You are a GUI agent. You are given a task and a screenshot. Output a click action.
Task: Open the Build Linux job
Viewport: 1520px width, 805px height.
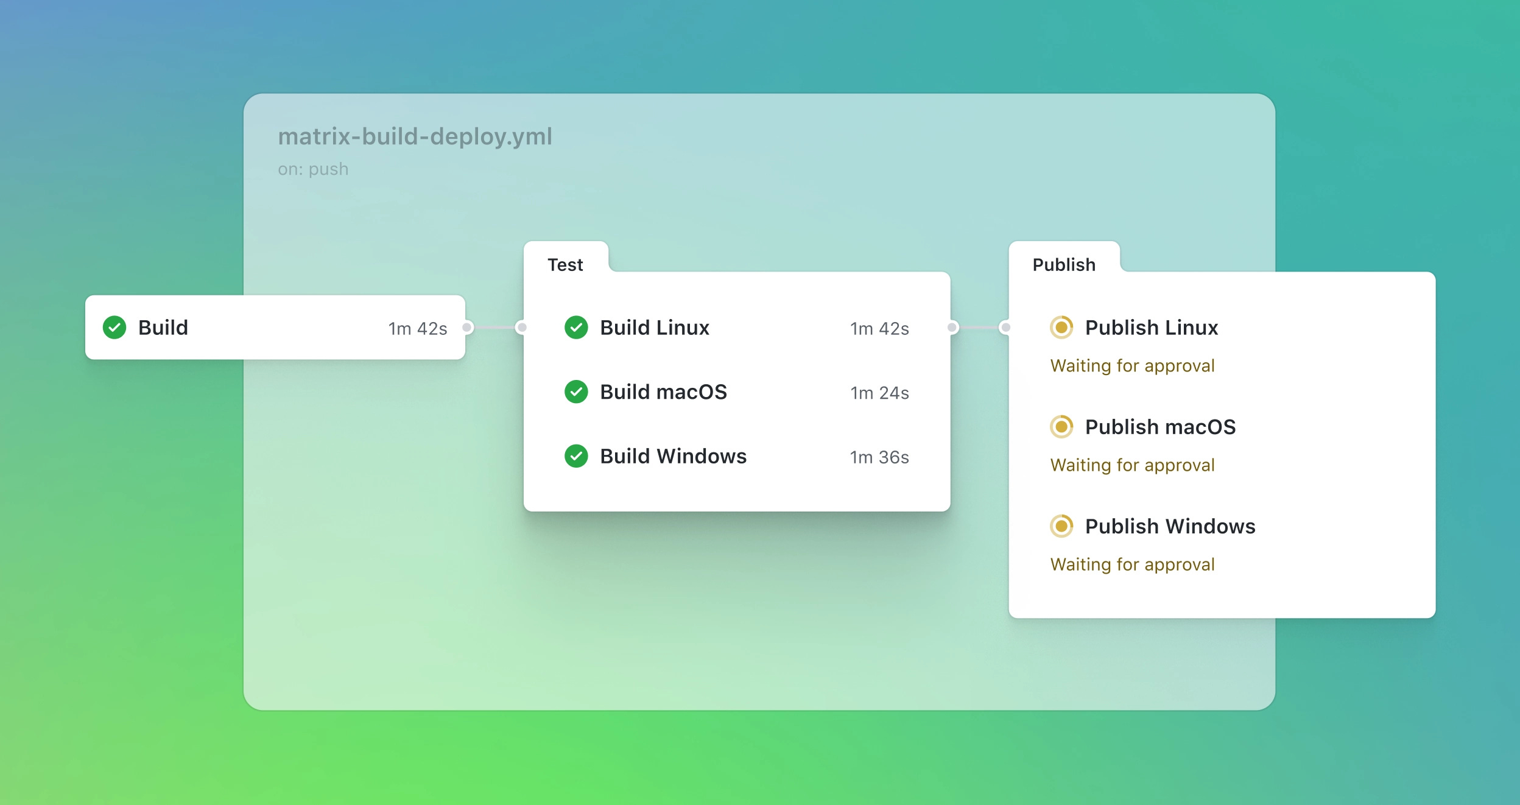click(655, 328)
